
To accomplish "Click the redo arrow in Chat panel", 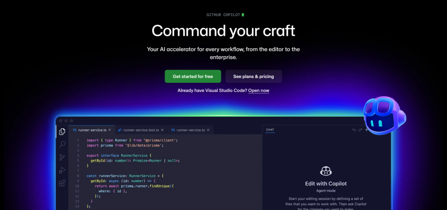I will (360, 130).
